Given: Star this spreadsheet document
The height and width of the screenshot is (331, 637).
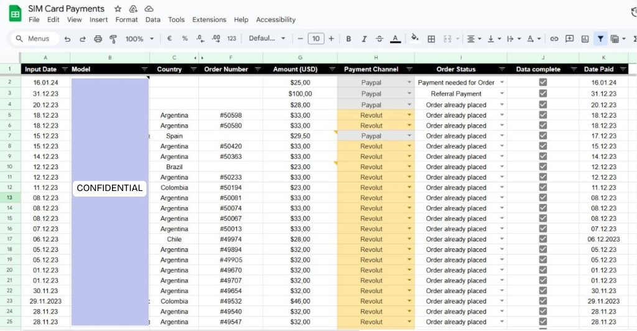Looking at the screenshot, I should (x=118, y=9).
